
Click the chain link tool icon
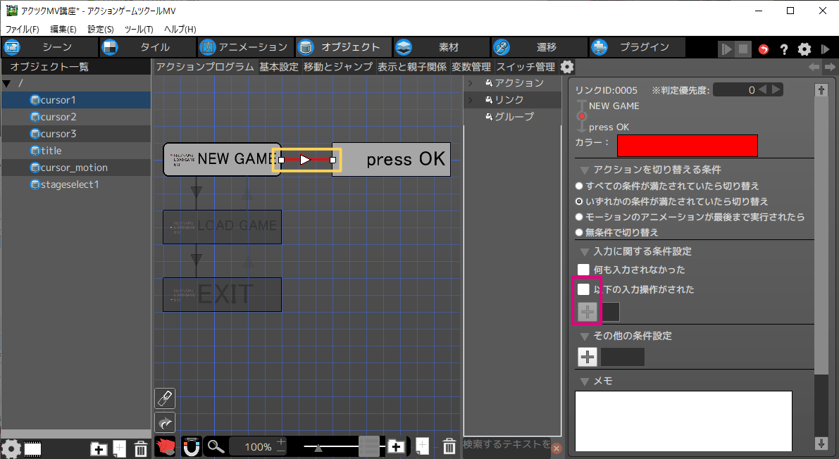click(164, 398)
